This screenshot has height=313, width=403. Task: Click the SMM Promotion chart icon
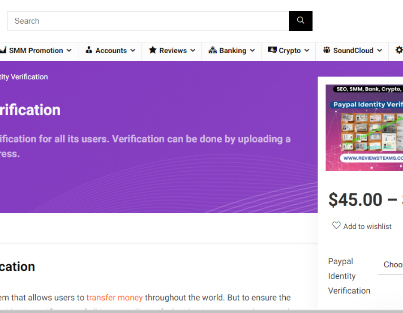(x=3, y=50)
